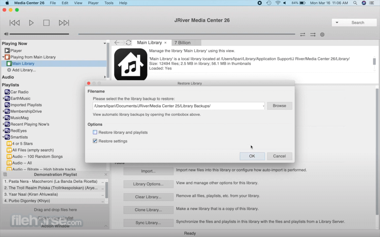Click the Sync Library... button

click(148, 223)
